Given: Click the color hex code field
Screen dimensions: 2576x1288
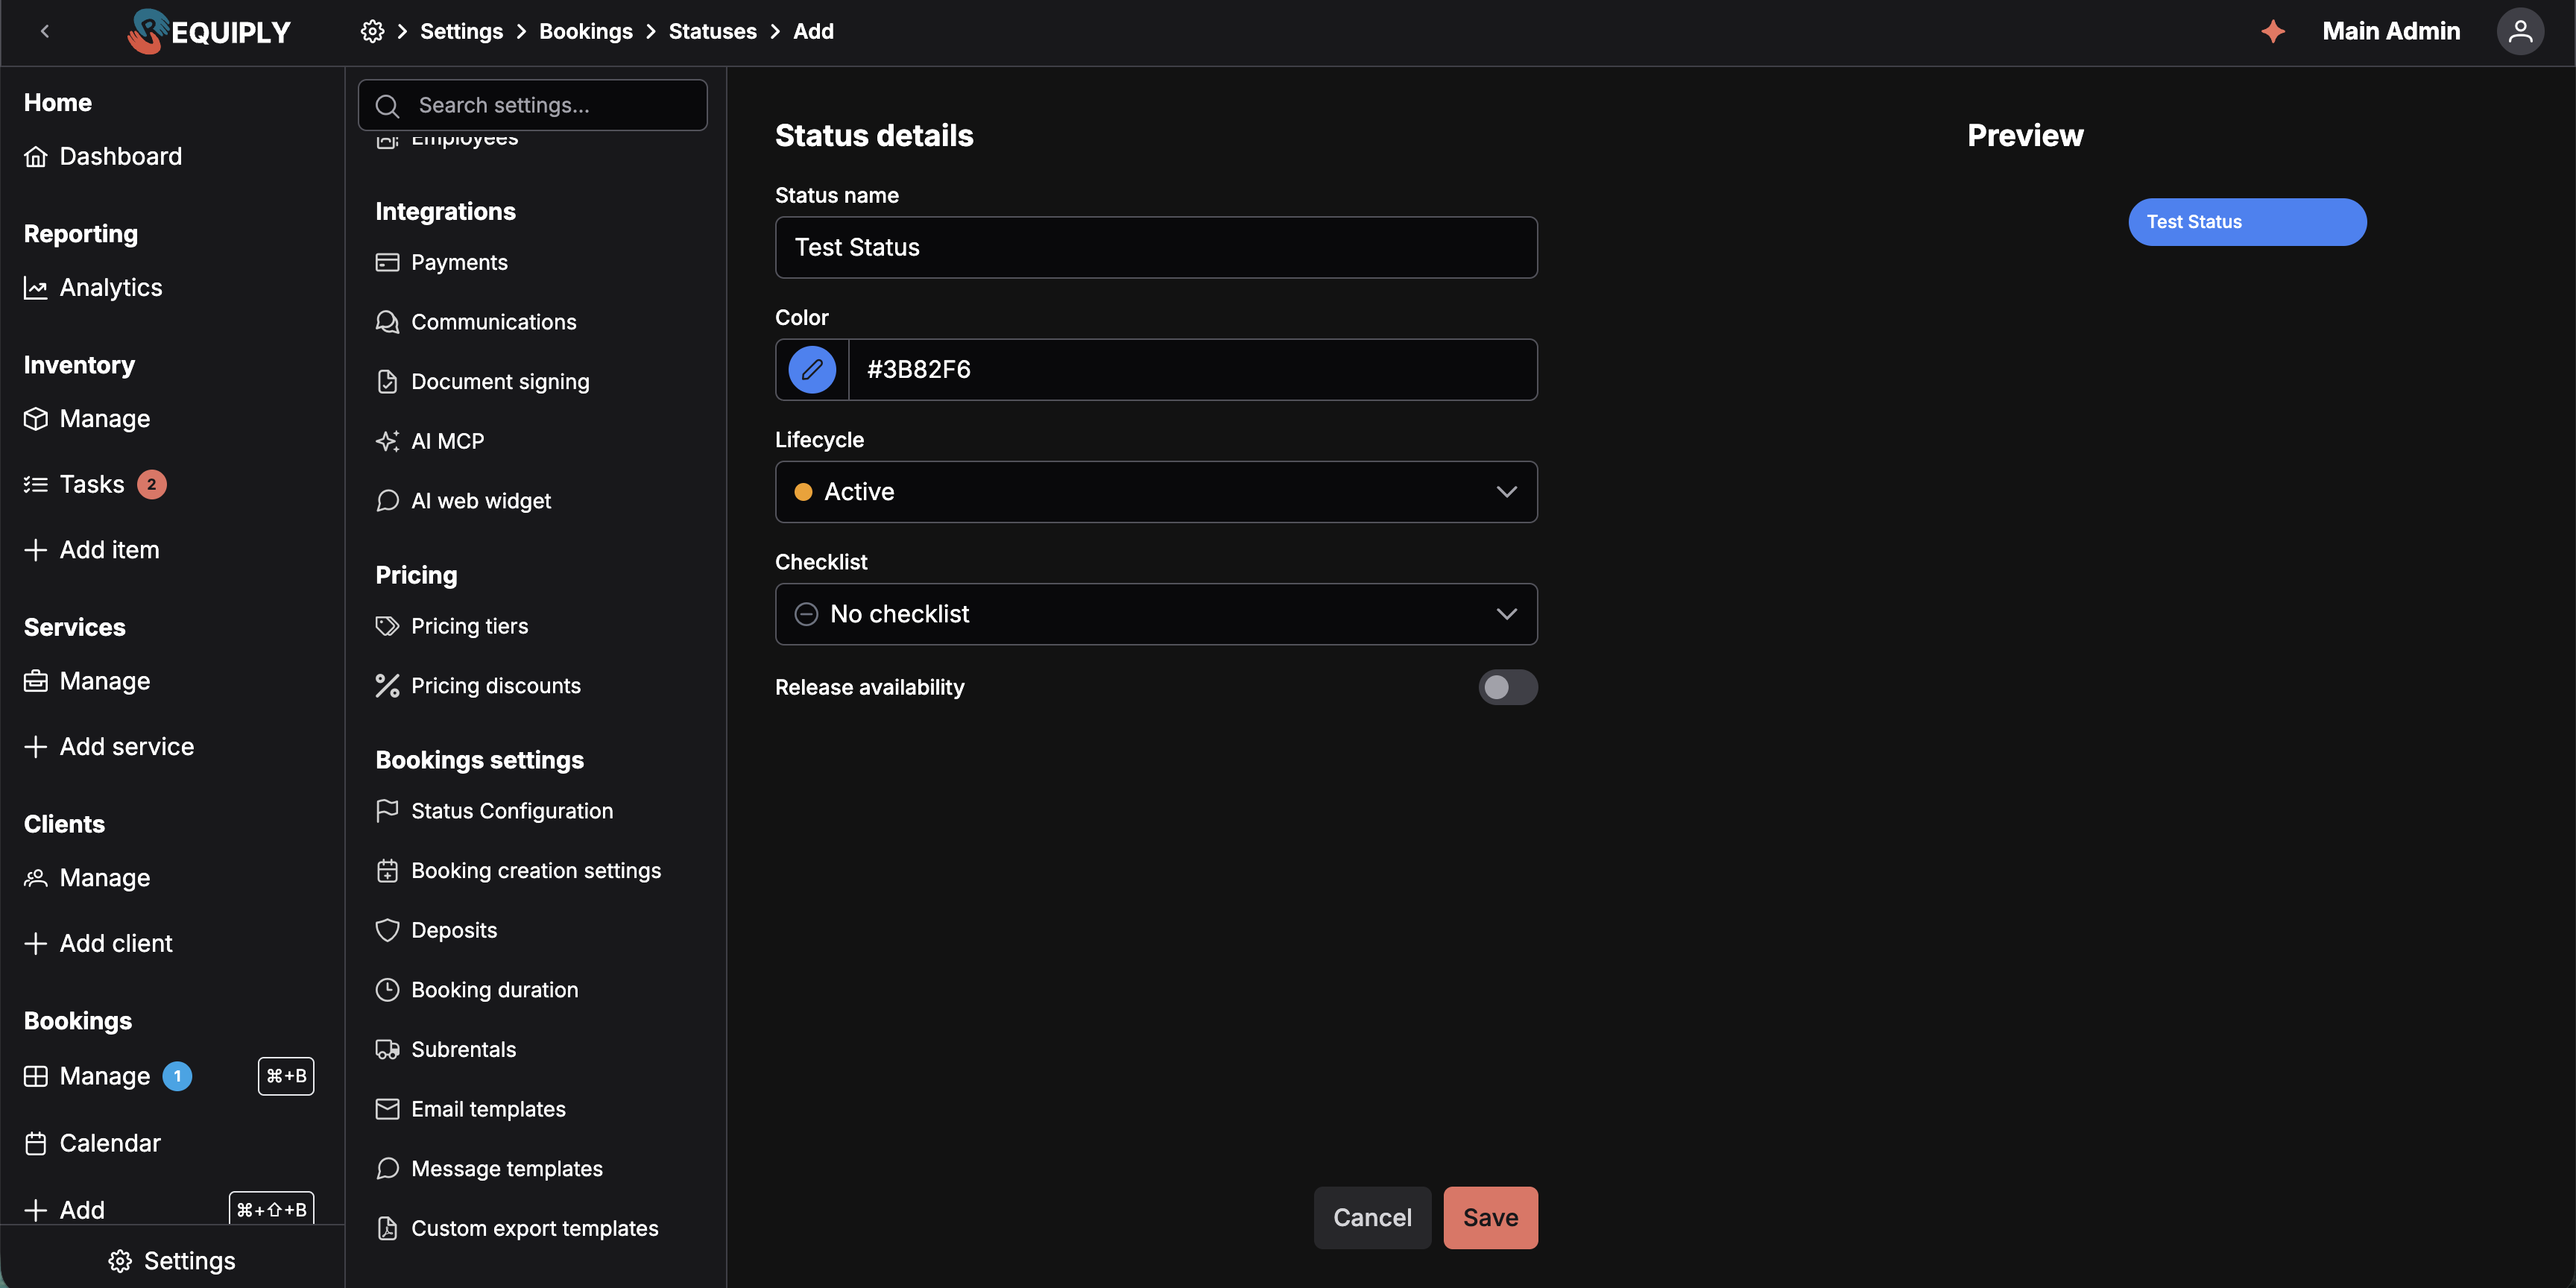Looking at the screenshot, I should (1192, 370).
